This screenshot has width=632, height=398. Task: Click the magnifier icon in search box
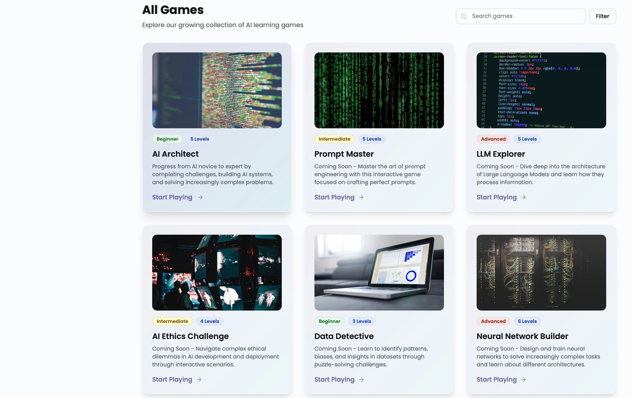(464, 16)
